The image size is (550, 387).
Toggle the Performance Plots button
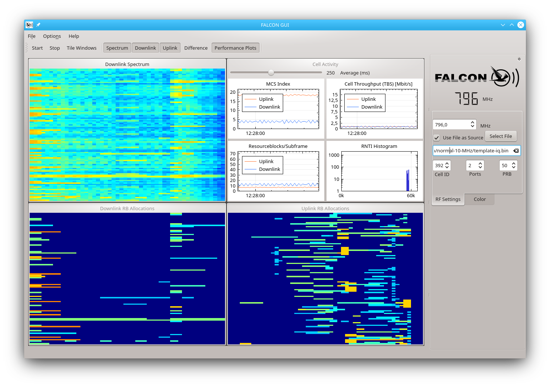coord(235,48)
